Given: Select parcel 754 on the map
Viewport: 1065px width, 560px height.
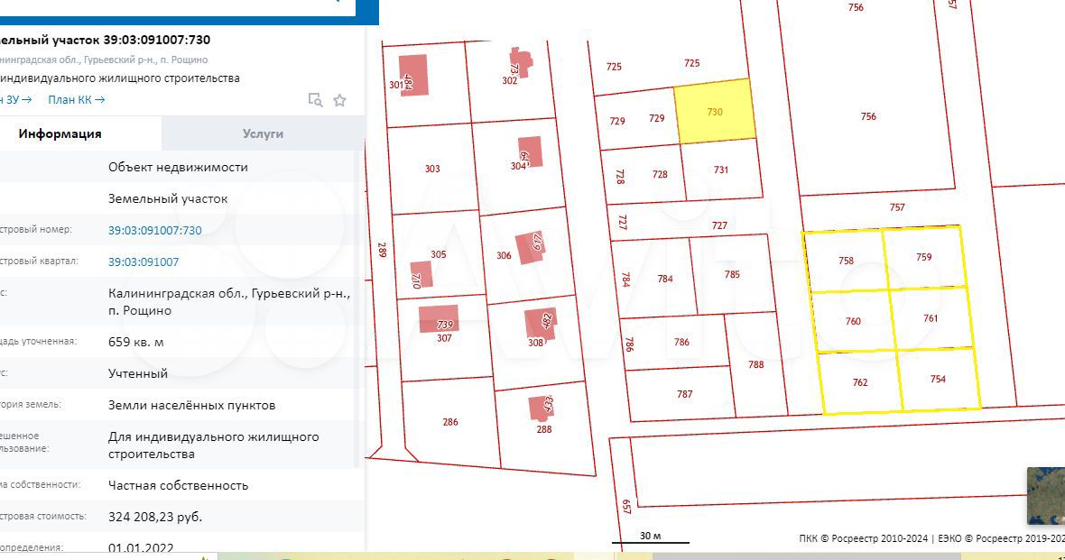Looking at the screenshot, I should pyautogui.click(x=939, y=380).
